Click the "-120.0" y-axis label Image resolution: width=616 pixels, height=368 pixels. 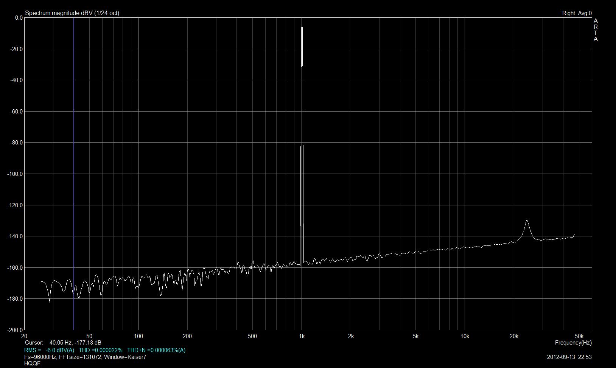click(x=16, y=205)
